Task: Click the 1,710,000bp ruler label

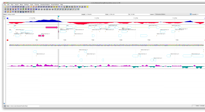Action: 32,18
